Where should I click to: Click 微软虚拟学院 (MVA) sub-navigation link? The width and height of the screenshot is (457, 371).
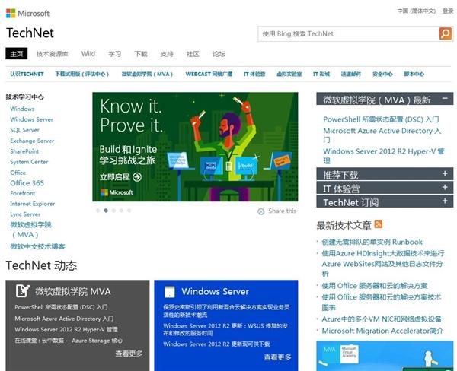(x=147, y=74)
